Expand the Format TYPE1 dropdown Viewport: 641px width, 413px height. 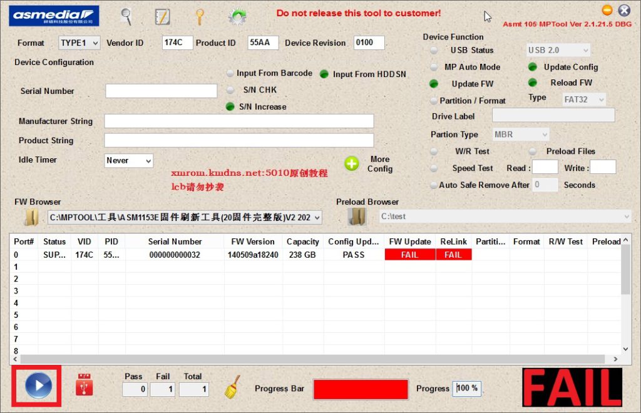(79, 43)
